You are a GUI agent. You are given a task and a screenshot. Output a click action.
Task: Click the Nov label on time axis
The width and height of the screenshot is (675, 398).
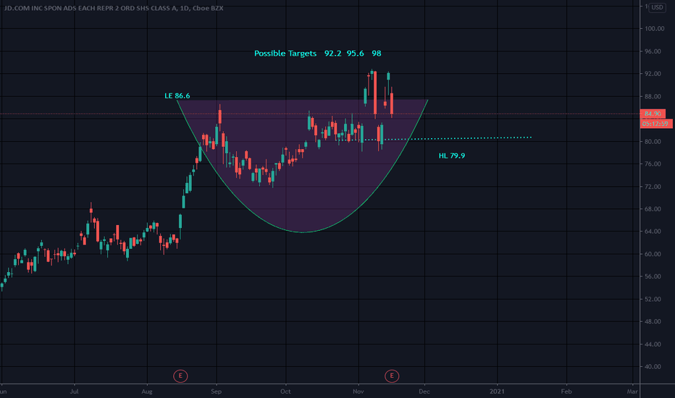359,391
